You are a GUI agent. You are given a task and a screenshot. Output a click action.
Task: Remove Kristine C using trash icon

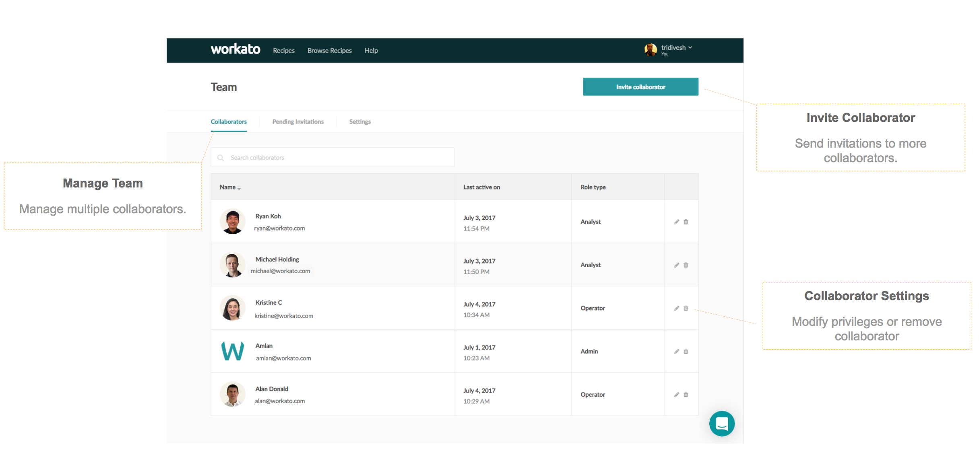tap(686, 309)
